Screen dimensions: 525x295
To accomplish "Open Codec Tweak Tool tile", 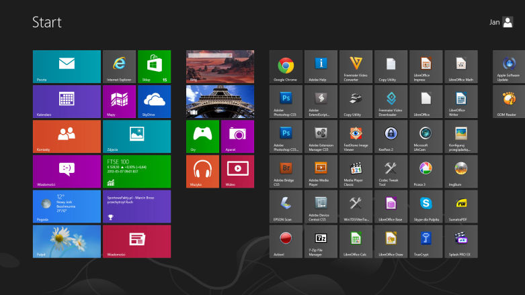I will (x=391, y=172).
